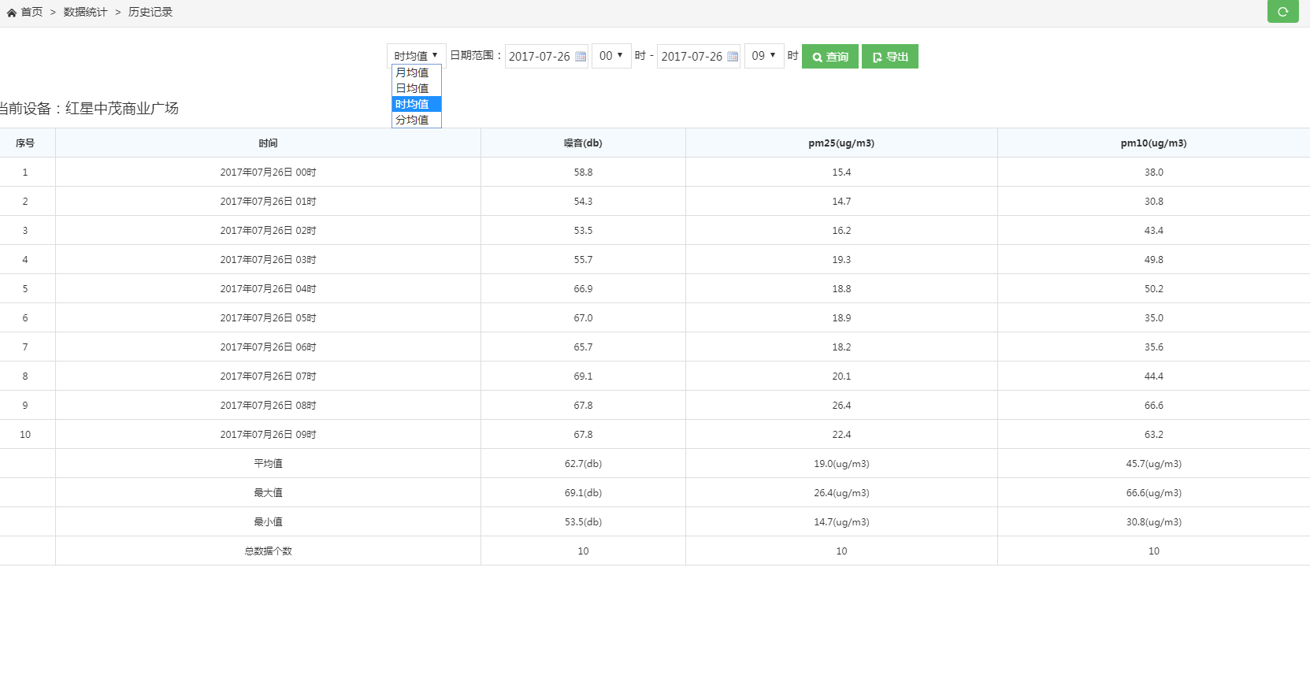Click the 查询 search button
Image resolution: width=1310 pixels, height=675 pixels.
829,57
